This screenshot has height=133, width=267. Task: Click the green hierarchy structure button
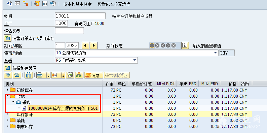(79, 75)
